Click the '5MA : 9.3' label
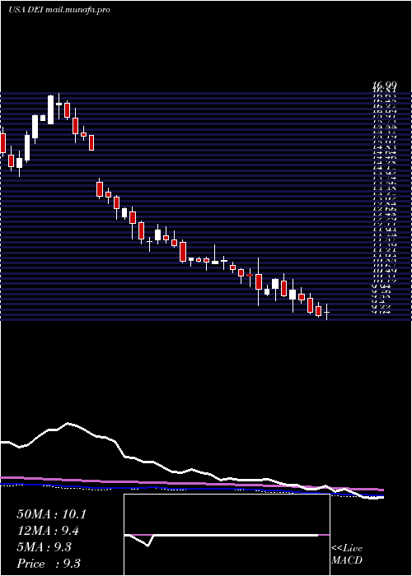The width and height of the screenshot is (412, 576). click(44, 547)
